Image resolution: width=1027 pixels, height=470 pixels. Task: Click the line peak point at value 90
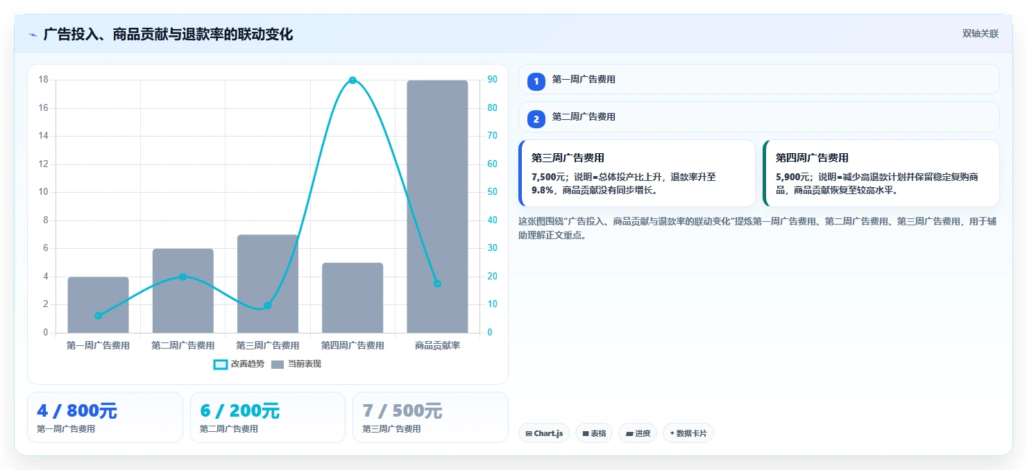tap(353, 80)
